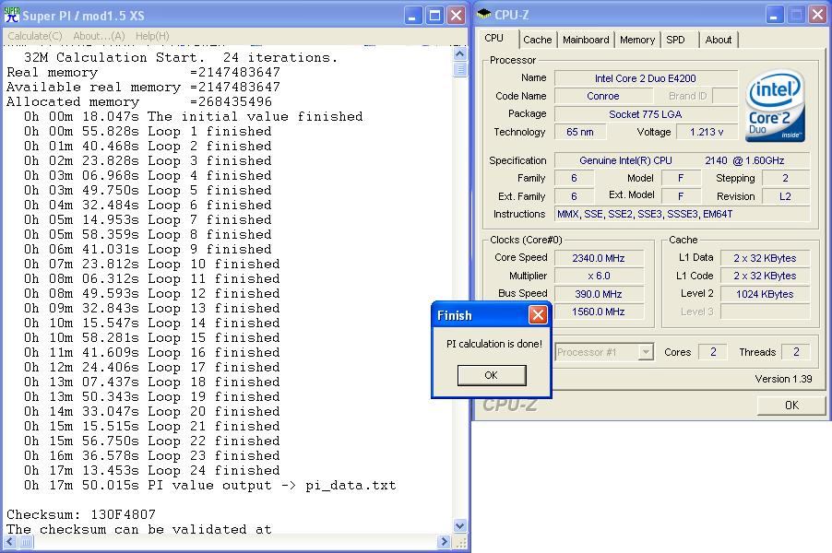
Task: Click the Threads count field
Action: point(796,352)
